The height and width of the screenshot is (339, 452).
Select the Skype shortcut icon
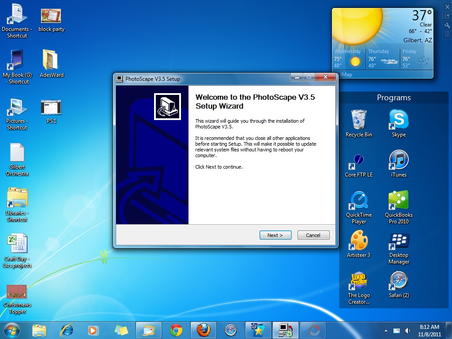pos(399,124)
